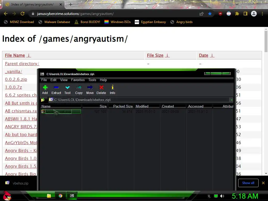Open the Angry birds bookmark
268x201 pixels.
[x=182, y=22]
